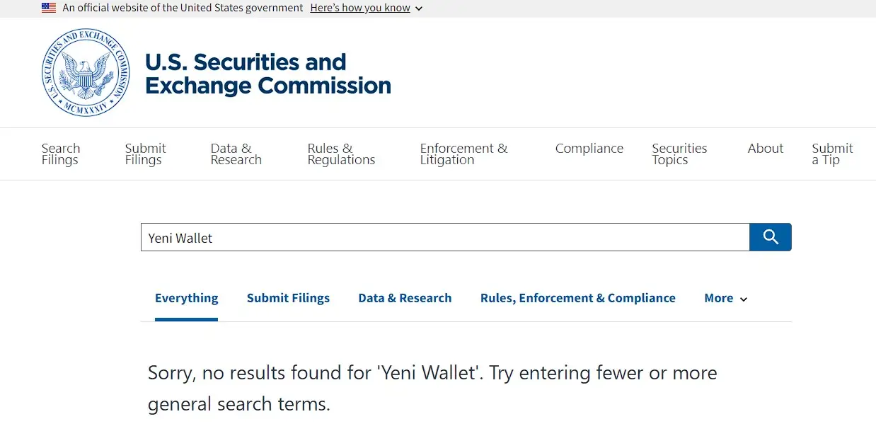This screenshot has width=876, height=436.
Task: Filter by Rules, Enforcement & Compliance tab
Action: 577,299
